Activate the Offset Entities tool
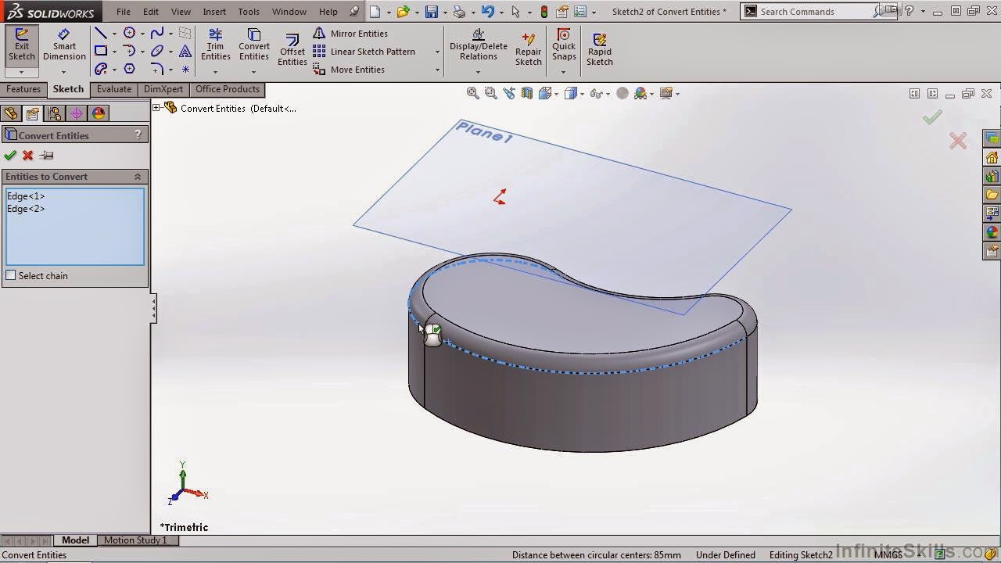Viewport: 1001px width, 563px height. [292, 48]
